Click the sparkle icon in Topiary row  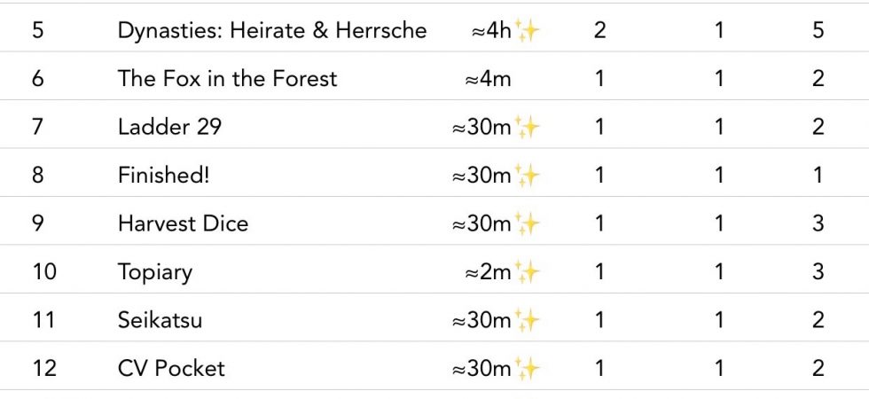point(528,271)
